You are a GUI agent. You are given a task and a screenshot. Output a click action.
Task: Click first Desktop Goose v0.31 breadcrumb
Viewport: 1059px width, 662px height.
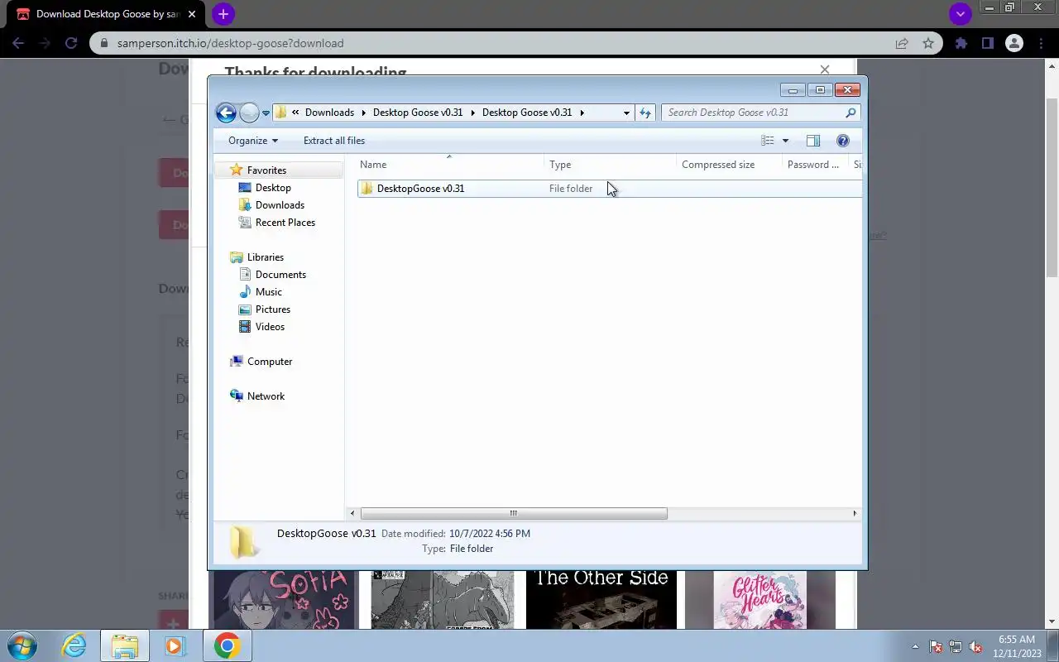[418, 113]
